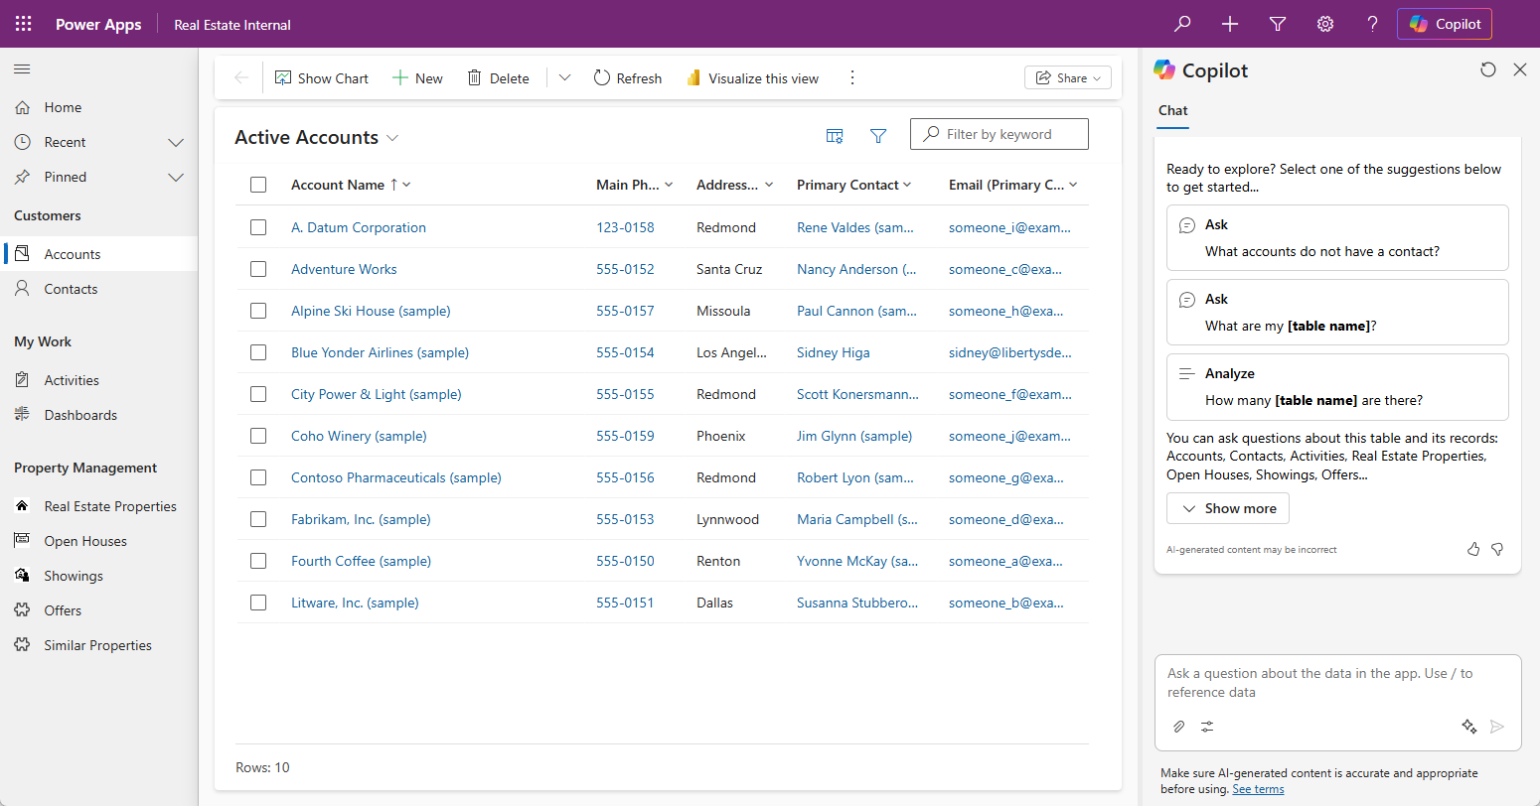
Task: Select the Coho Winery row checkbox
Action: point(258,436)
